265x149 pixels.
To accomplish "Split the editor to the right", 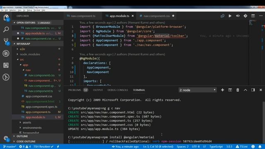I will (x=253, y=16).
